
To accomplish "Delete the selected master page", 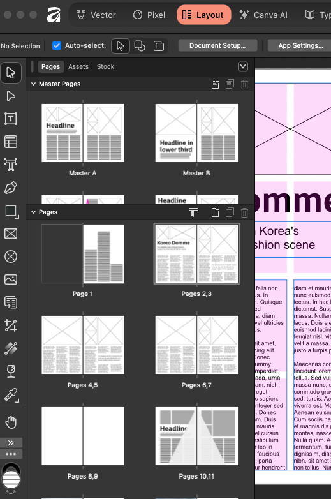I will 244,84.
